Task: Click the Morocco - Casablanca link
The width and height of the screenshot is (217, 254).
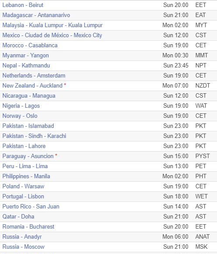Action: coord(30,46)
